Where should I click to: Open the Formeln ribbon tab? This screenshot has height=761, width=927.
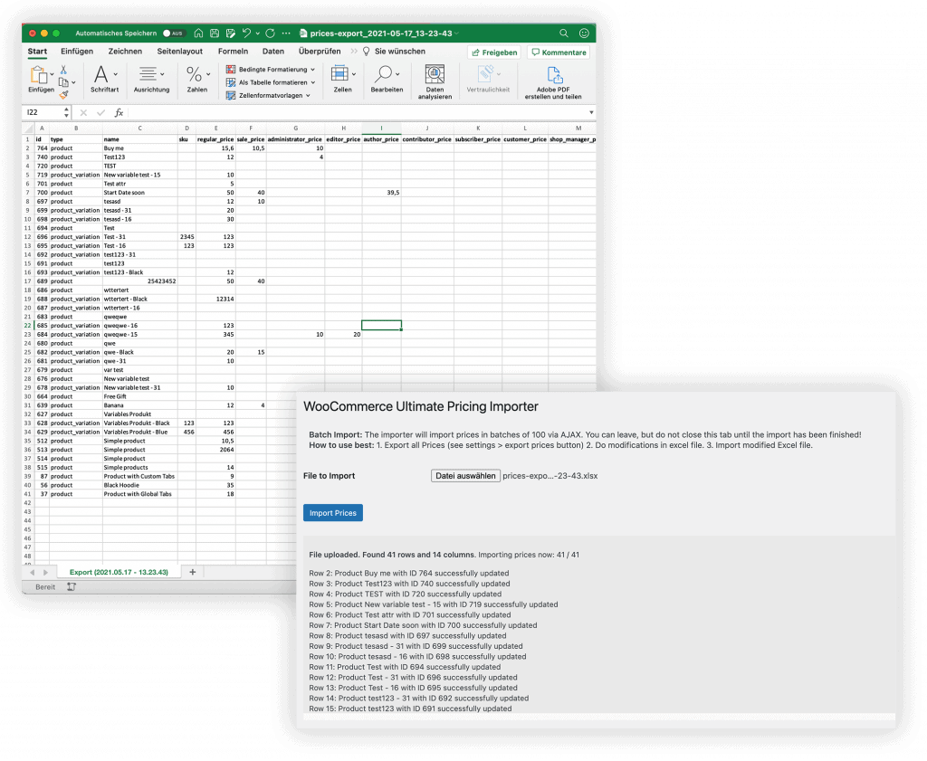click(233, 52)
